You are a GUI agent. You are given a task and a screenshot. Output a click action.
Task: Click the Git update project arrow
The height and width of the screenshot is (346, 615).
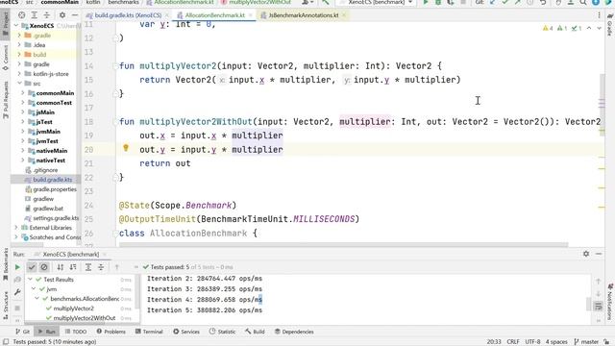pos(492,2)
